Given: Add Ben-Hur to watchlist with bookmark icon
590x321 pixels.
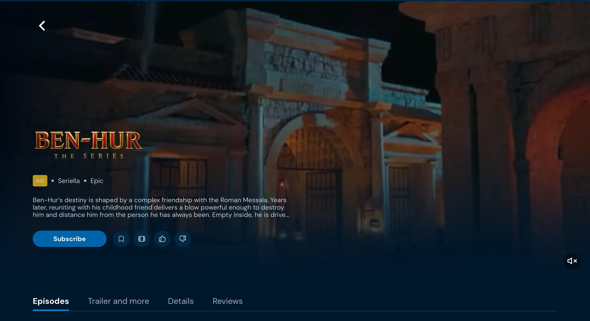Looking at the screenshot, I should 121,239.
